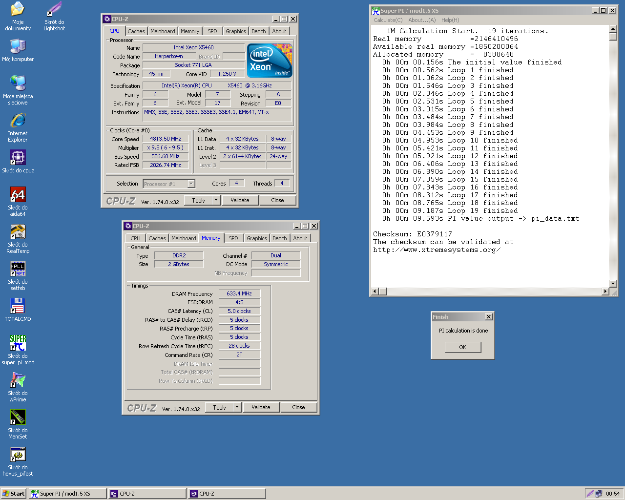Open the Start menu
Image resolution: width=625 pixels, height=500 pixels.
pyautogui.click(x=13, y=494)
